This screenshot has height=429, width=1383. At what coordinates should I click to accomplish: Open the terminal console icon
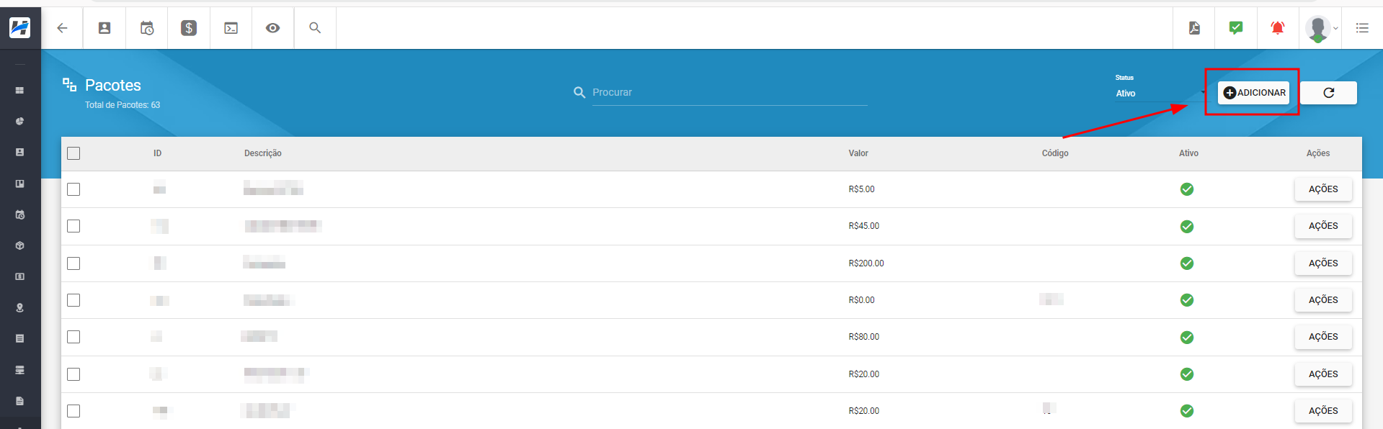coord(231,28)
